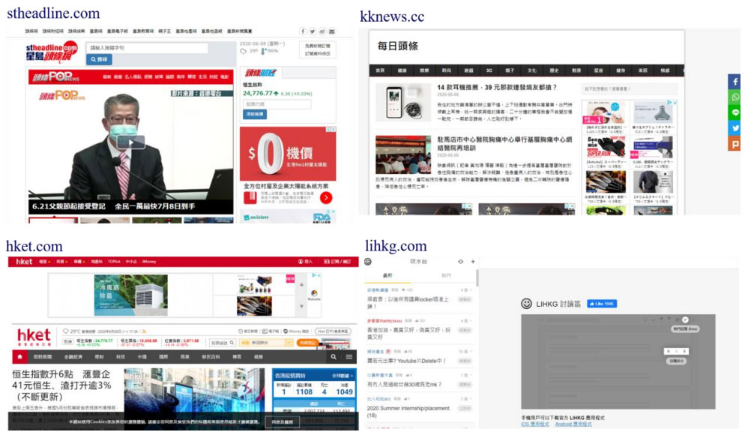Click stheadline.com logo
Screen dimensions: 748x435
51,52
